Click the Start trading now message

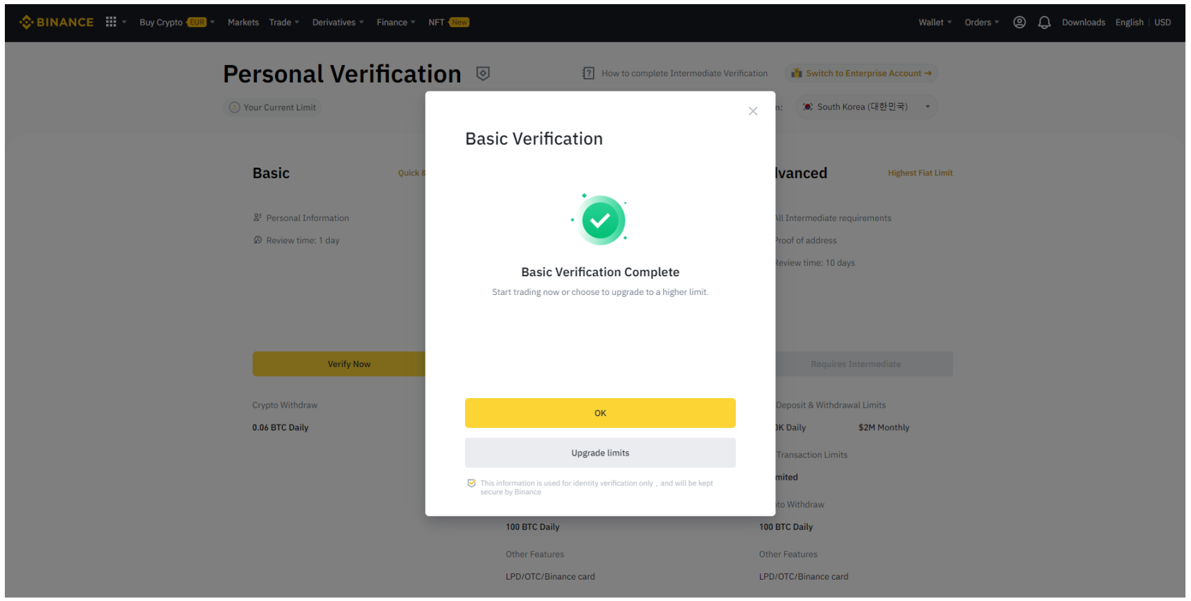coord(600,292)
